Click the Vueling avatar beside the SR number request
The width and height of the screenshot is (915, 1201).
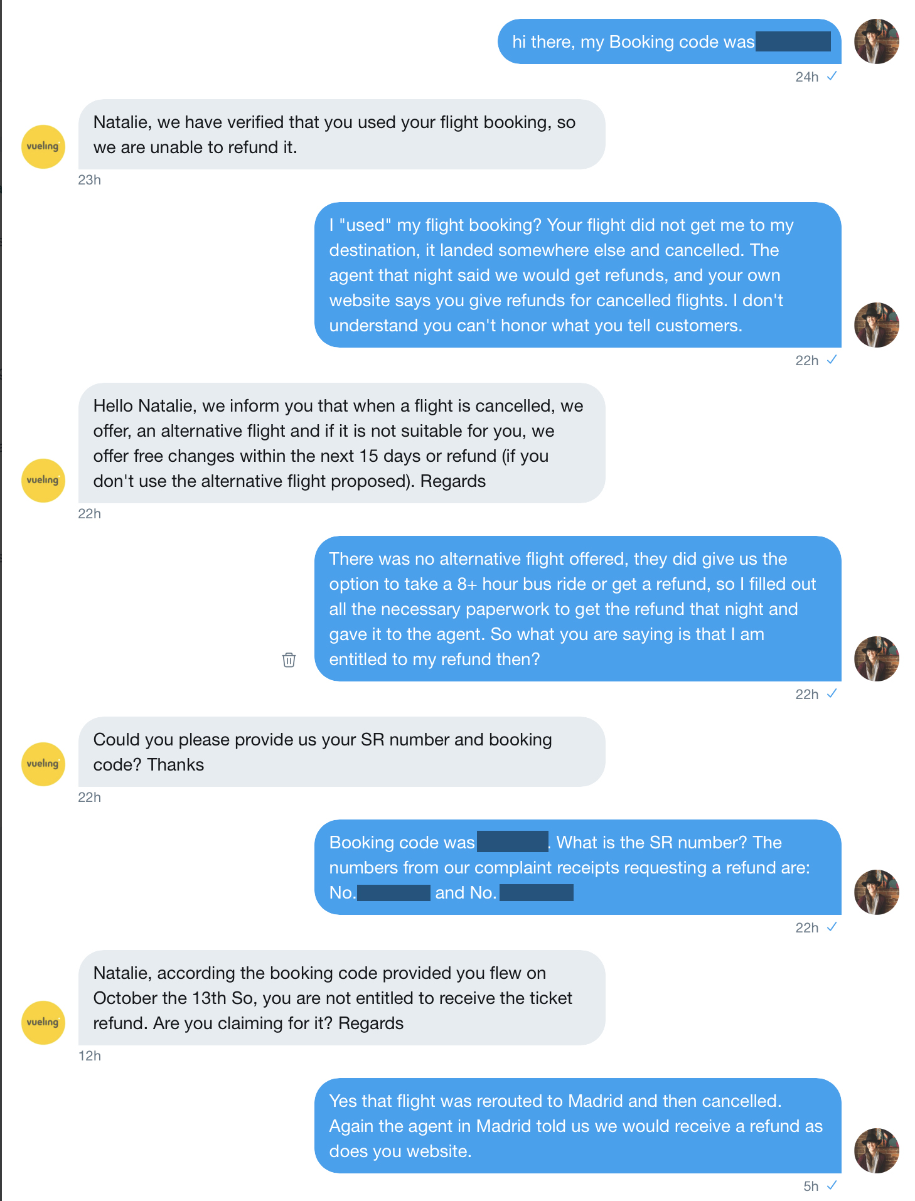pyautogui.click(x=43, y=764)
